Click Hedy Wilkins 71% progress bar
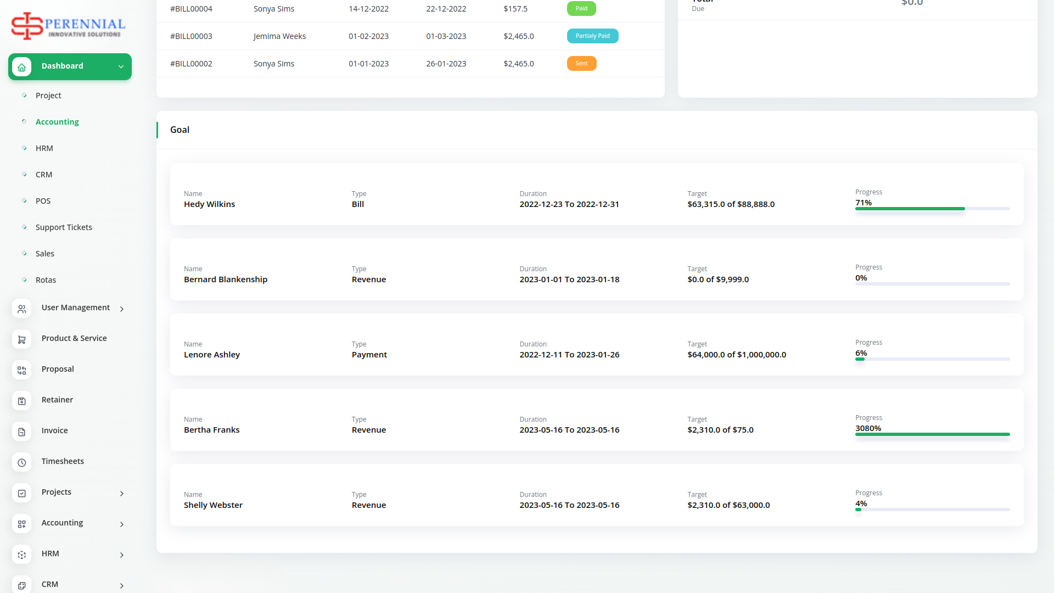 pyautogui.click(x=932, y=209)
